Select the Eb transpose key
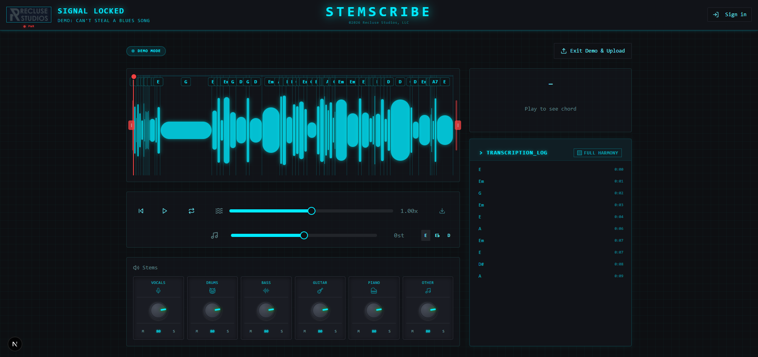This screenshot has width=758, height=357. (x=437, y=235)
